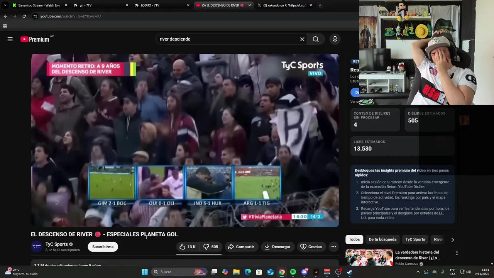Reload the YouTube page
Viewport: 494px width, 278px height.
(x=24, y=16)
